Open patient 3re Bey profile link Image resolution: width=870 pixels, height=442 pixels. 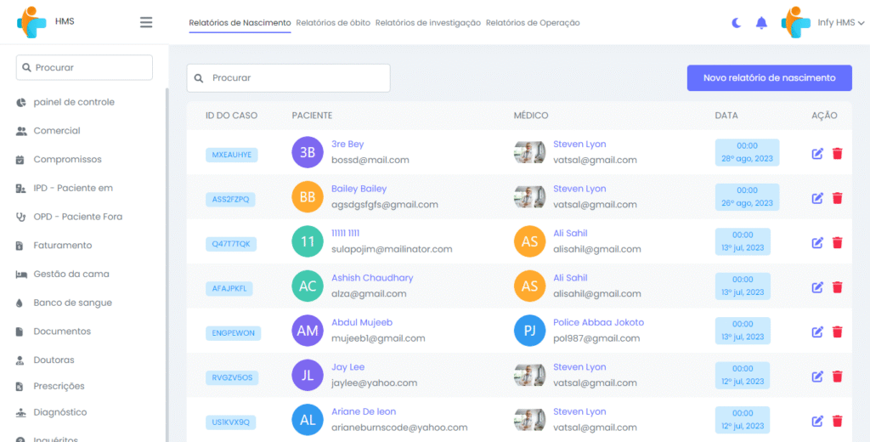pos(347,144)
